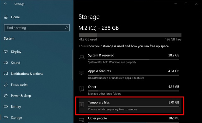
Task: Select the Power & sleep power icon
Action: [x=6, y=96]
